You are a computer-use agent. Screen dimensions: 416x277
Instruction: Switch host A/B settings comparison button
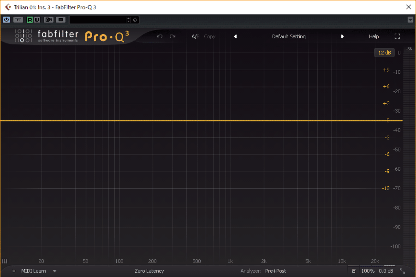point(49,20)
